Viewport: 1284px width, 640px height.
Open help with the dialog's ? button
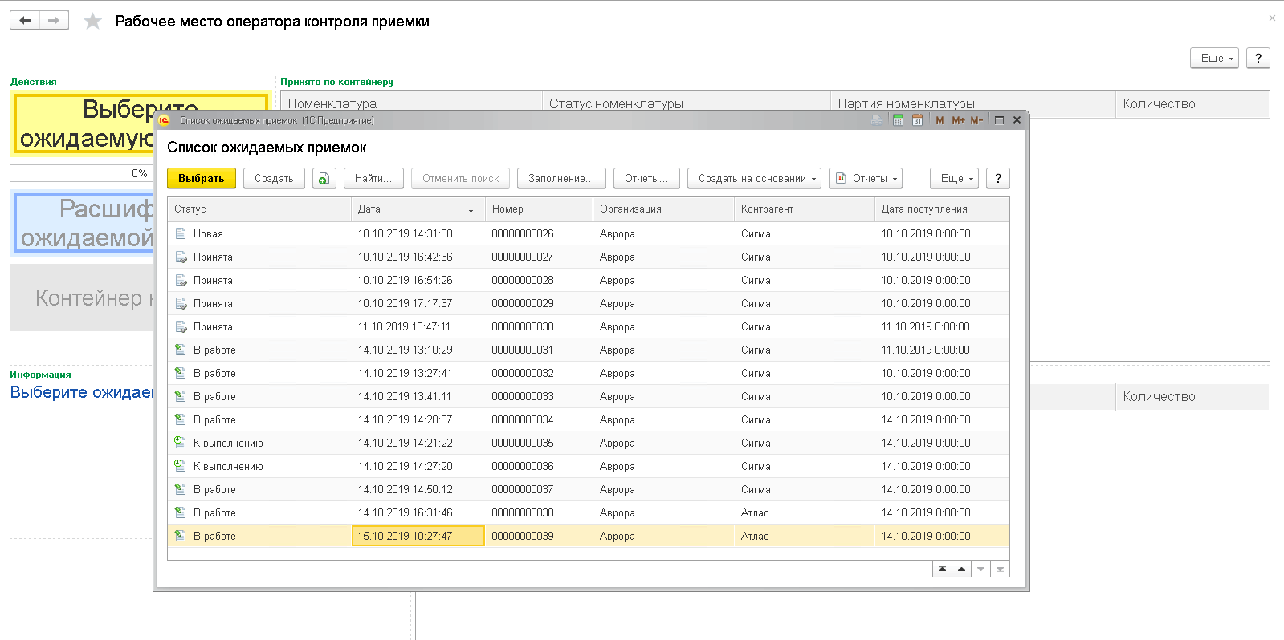coord(998,178)
